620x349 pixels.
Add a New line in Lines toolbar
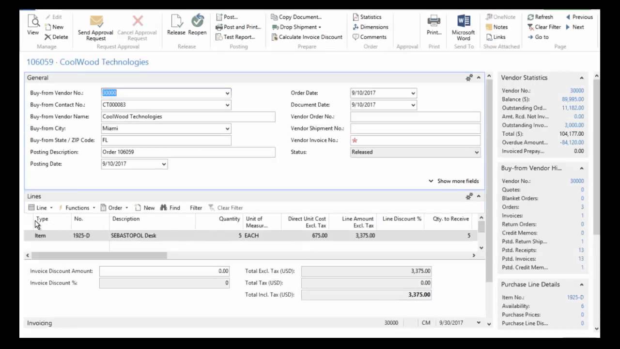coord(144,207)
